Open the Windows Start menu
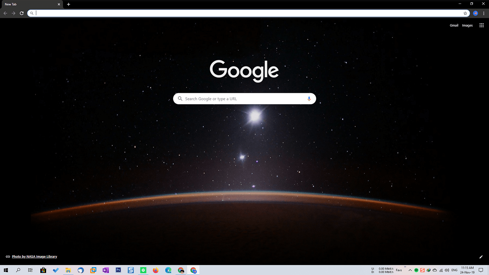 coord(6,270)
